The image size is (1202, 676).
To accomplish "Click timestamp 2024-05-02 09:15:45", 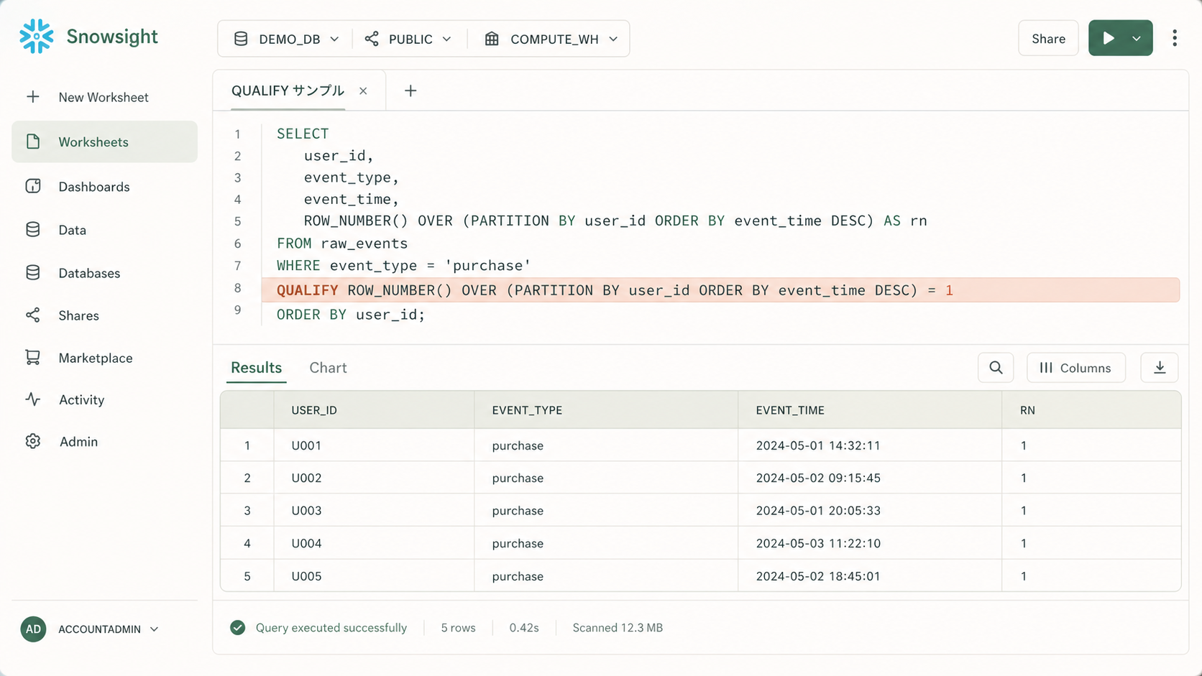I will click(x=818, y=478).
